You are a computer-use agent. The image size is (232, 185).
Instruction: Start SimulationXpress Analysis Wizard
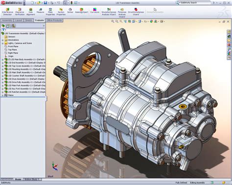pos(109,12)
